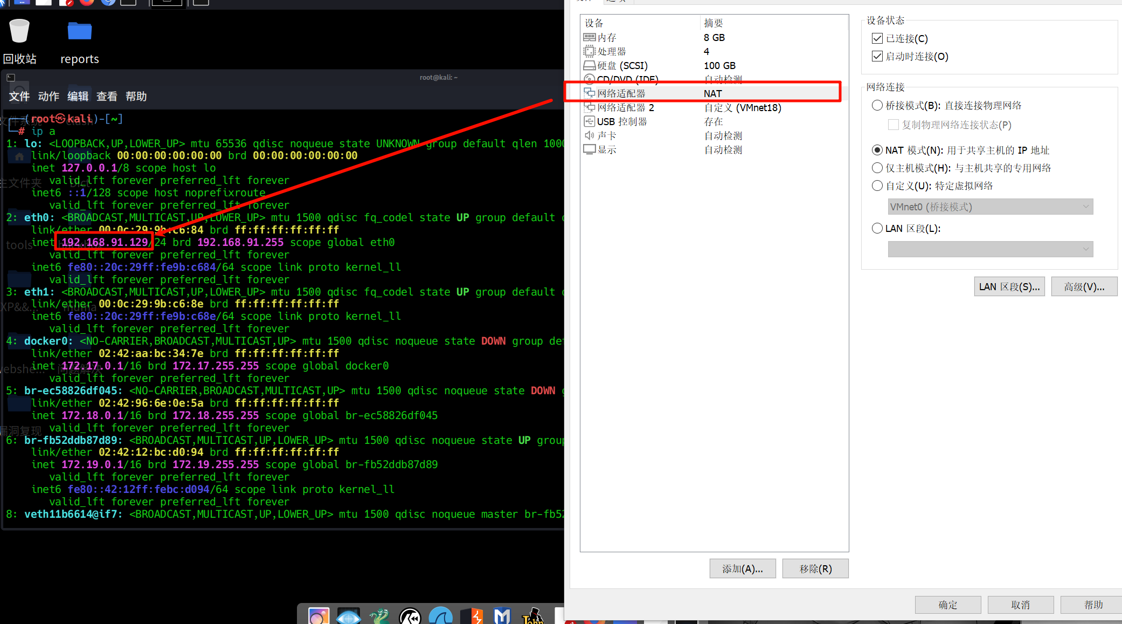Click the 100 GB disk summary value
1122x624 pixels.
719,65
